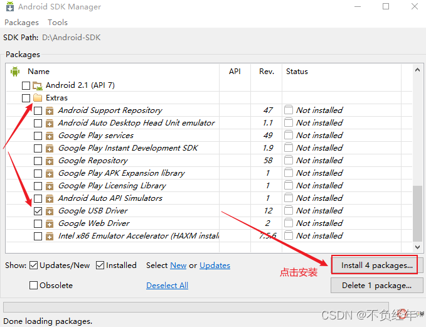
Task: Click the Extras folder icon
Action: pyautogui.click(x=38, y=98)
